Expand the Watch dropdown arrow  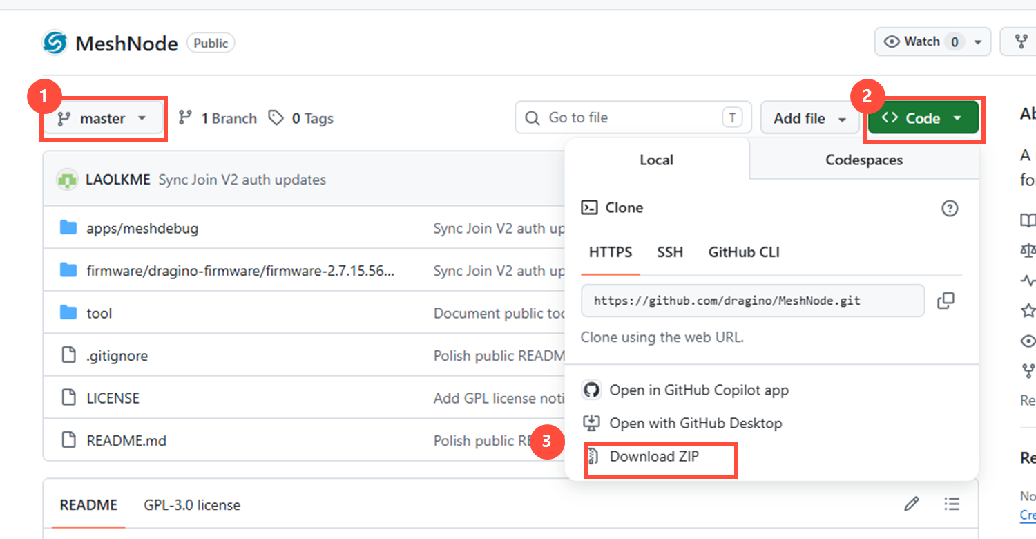coord(978,42)
